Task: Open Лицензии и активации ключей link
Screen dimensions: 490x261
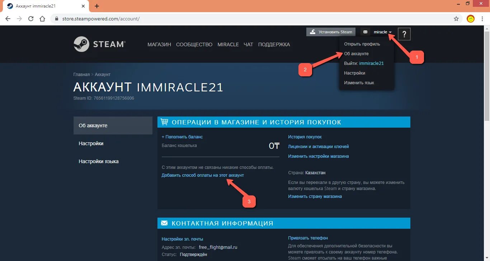Action: (x=319, y=147)
